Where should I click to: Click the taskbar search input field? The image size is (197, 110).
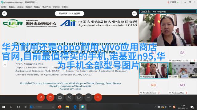[x=42, y=107]
